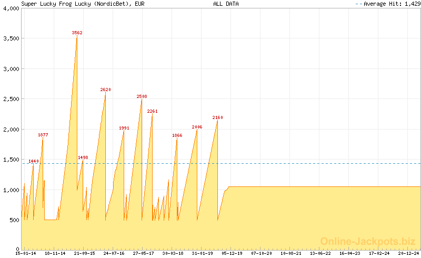Click the 2160 peak value label
Screen dimensions: 421x258
point(217,118)
